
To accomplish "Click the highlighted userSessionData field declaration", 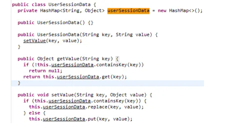I will pyautogui.click(x=128, y=11).
